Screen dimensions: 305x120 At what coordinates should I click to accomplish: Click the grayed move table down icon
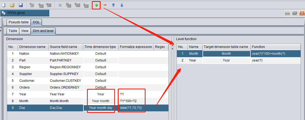(86, 5)
